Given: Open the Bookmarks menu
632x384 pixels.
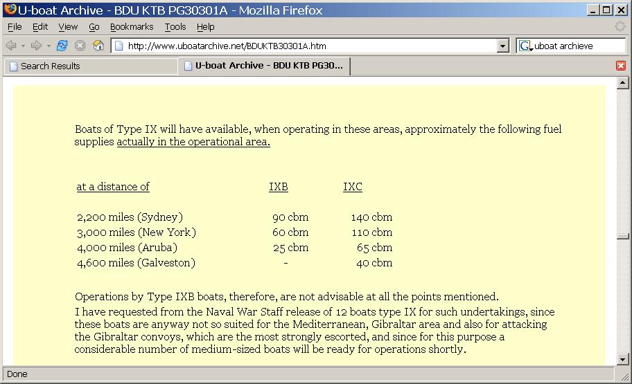Looking at the screenshot, I should point(132,27).
